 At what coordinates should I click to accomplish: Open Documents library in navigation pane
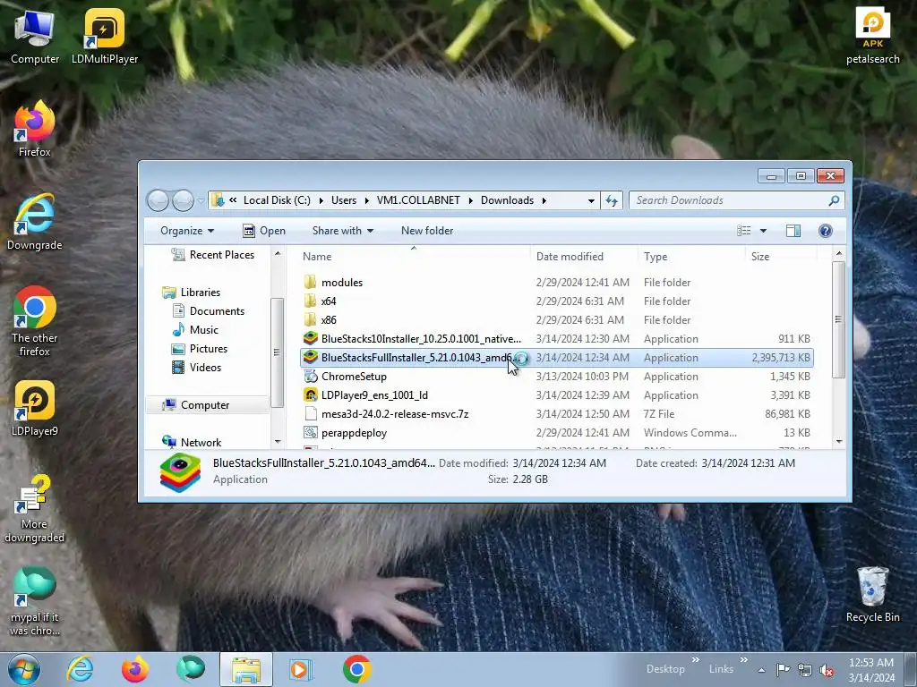click(x=208, y=311)
